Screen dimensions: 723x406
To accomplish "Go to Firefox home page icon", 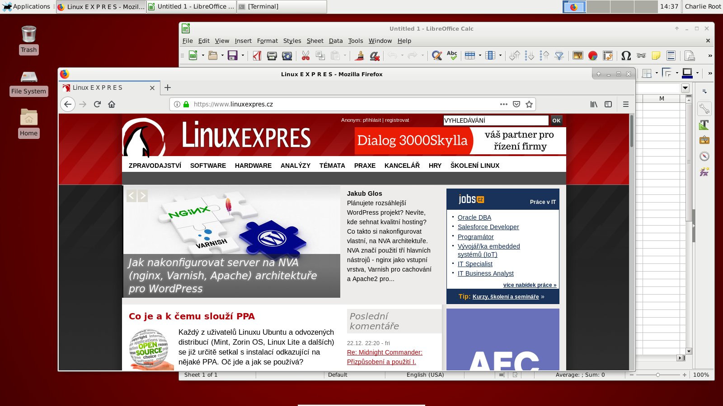I will [x=112, y=104].
